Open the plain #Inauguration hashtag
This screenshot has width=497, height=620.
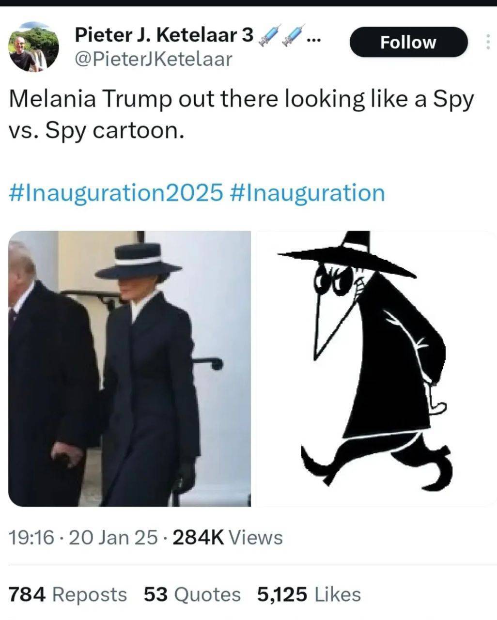click(x=305, y=192)
